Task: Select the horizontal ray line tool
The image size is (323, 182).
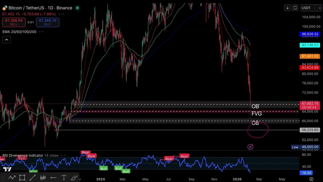Action: coord(53,178)
